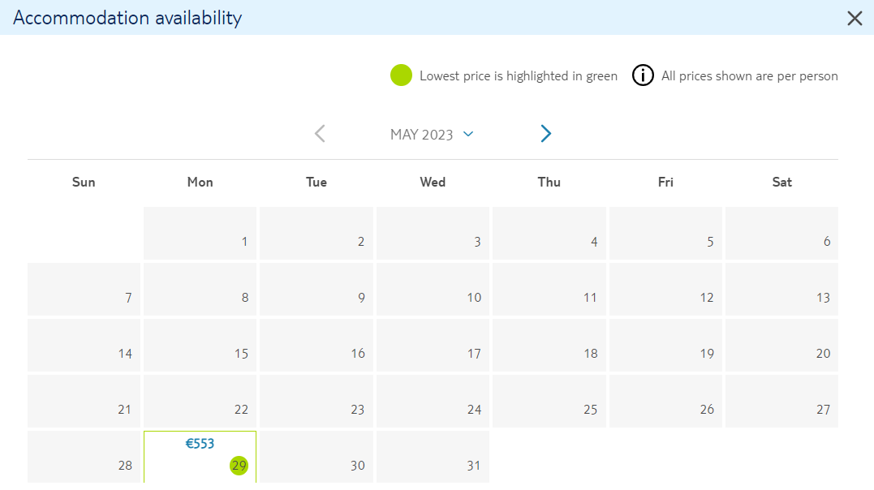Choose Saturday May 6
This screenshot has width=874, height=490.
781,233
